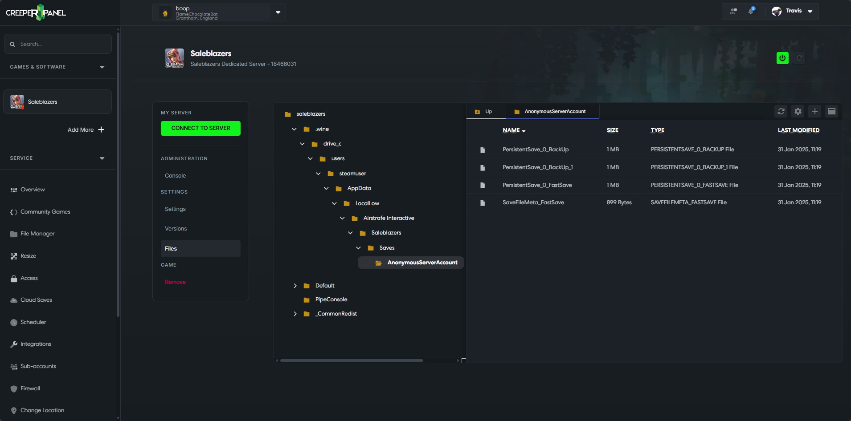Viewport: 851px width, 421px height.
Task: Open the boop server selector dropdown
Action: (x=278, y=12)
